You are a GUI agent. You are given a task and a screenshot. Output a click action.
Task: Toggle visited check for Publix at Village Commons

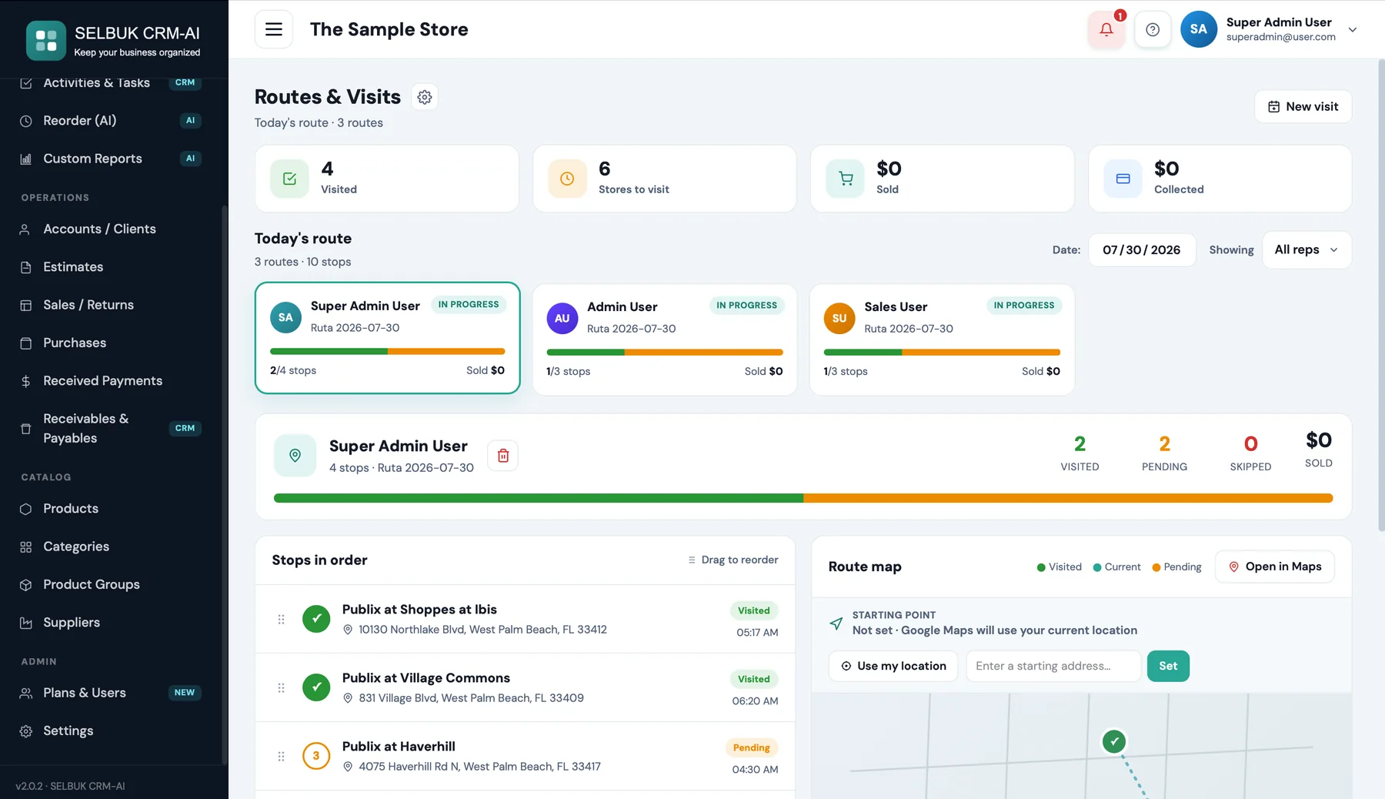point(316,687)
